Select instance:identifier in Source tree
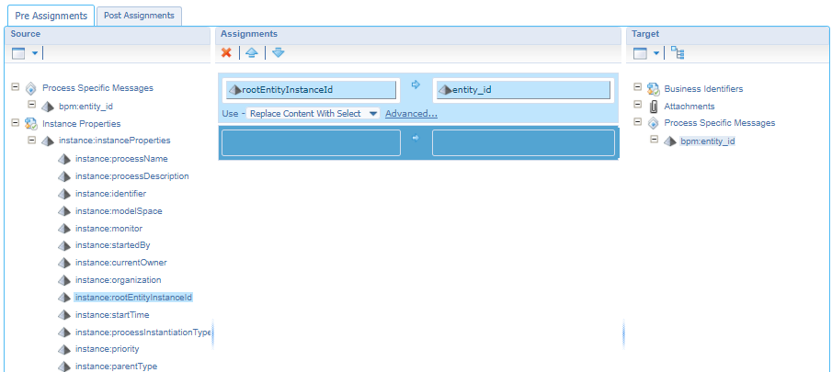832x372 pixels. (110, 194)
